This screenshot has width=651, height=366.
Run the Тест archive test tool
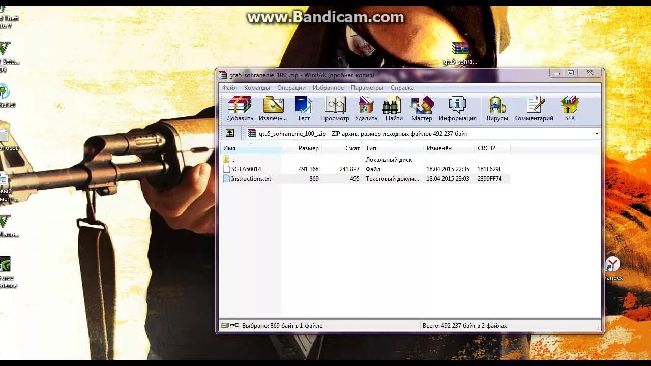pyautogui.click(x=304, y=108)
